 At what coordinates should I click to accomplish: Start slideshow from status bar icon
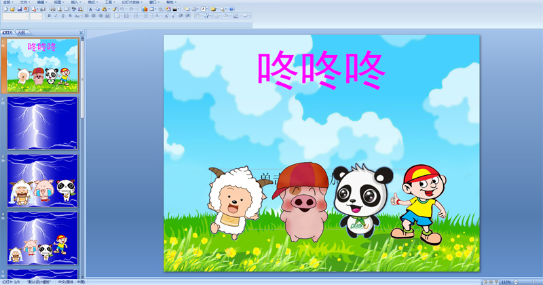(x=496, y=282)
